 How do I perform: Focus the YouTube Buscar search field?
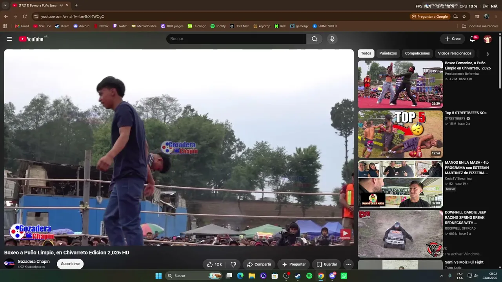pyautogui.click(x=236, y=39)
